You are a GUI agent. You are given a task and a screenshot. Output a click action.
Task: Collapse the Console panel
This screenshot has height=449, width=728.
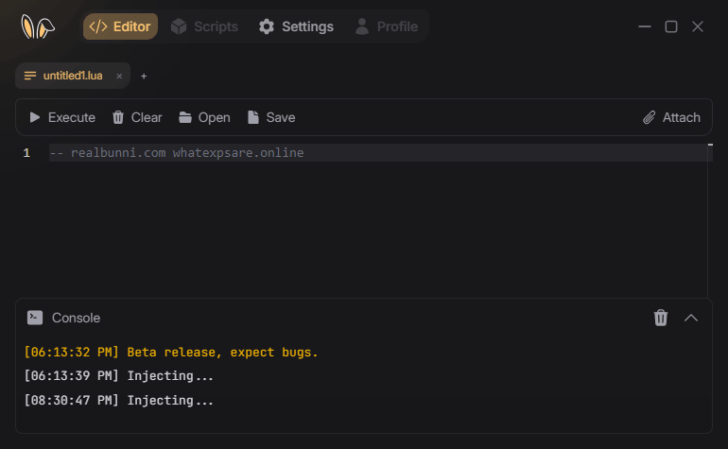click(x=691, y=318)
